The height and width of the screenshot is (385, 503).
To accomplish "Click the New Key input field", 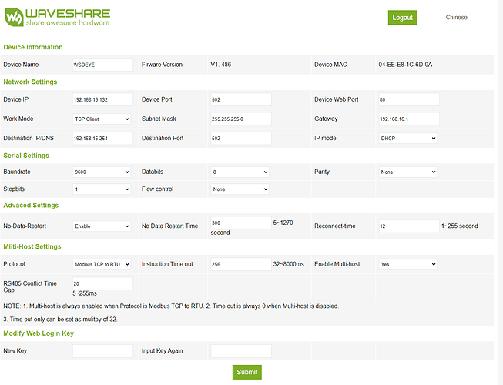I will [x=102, y=351].
